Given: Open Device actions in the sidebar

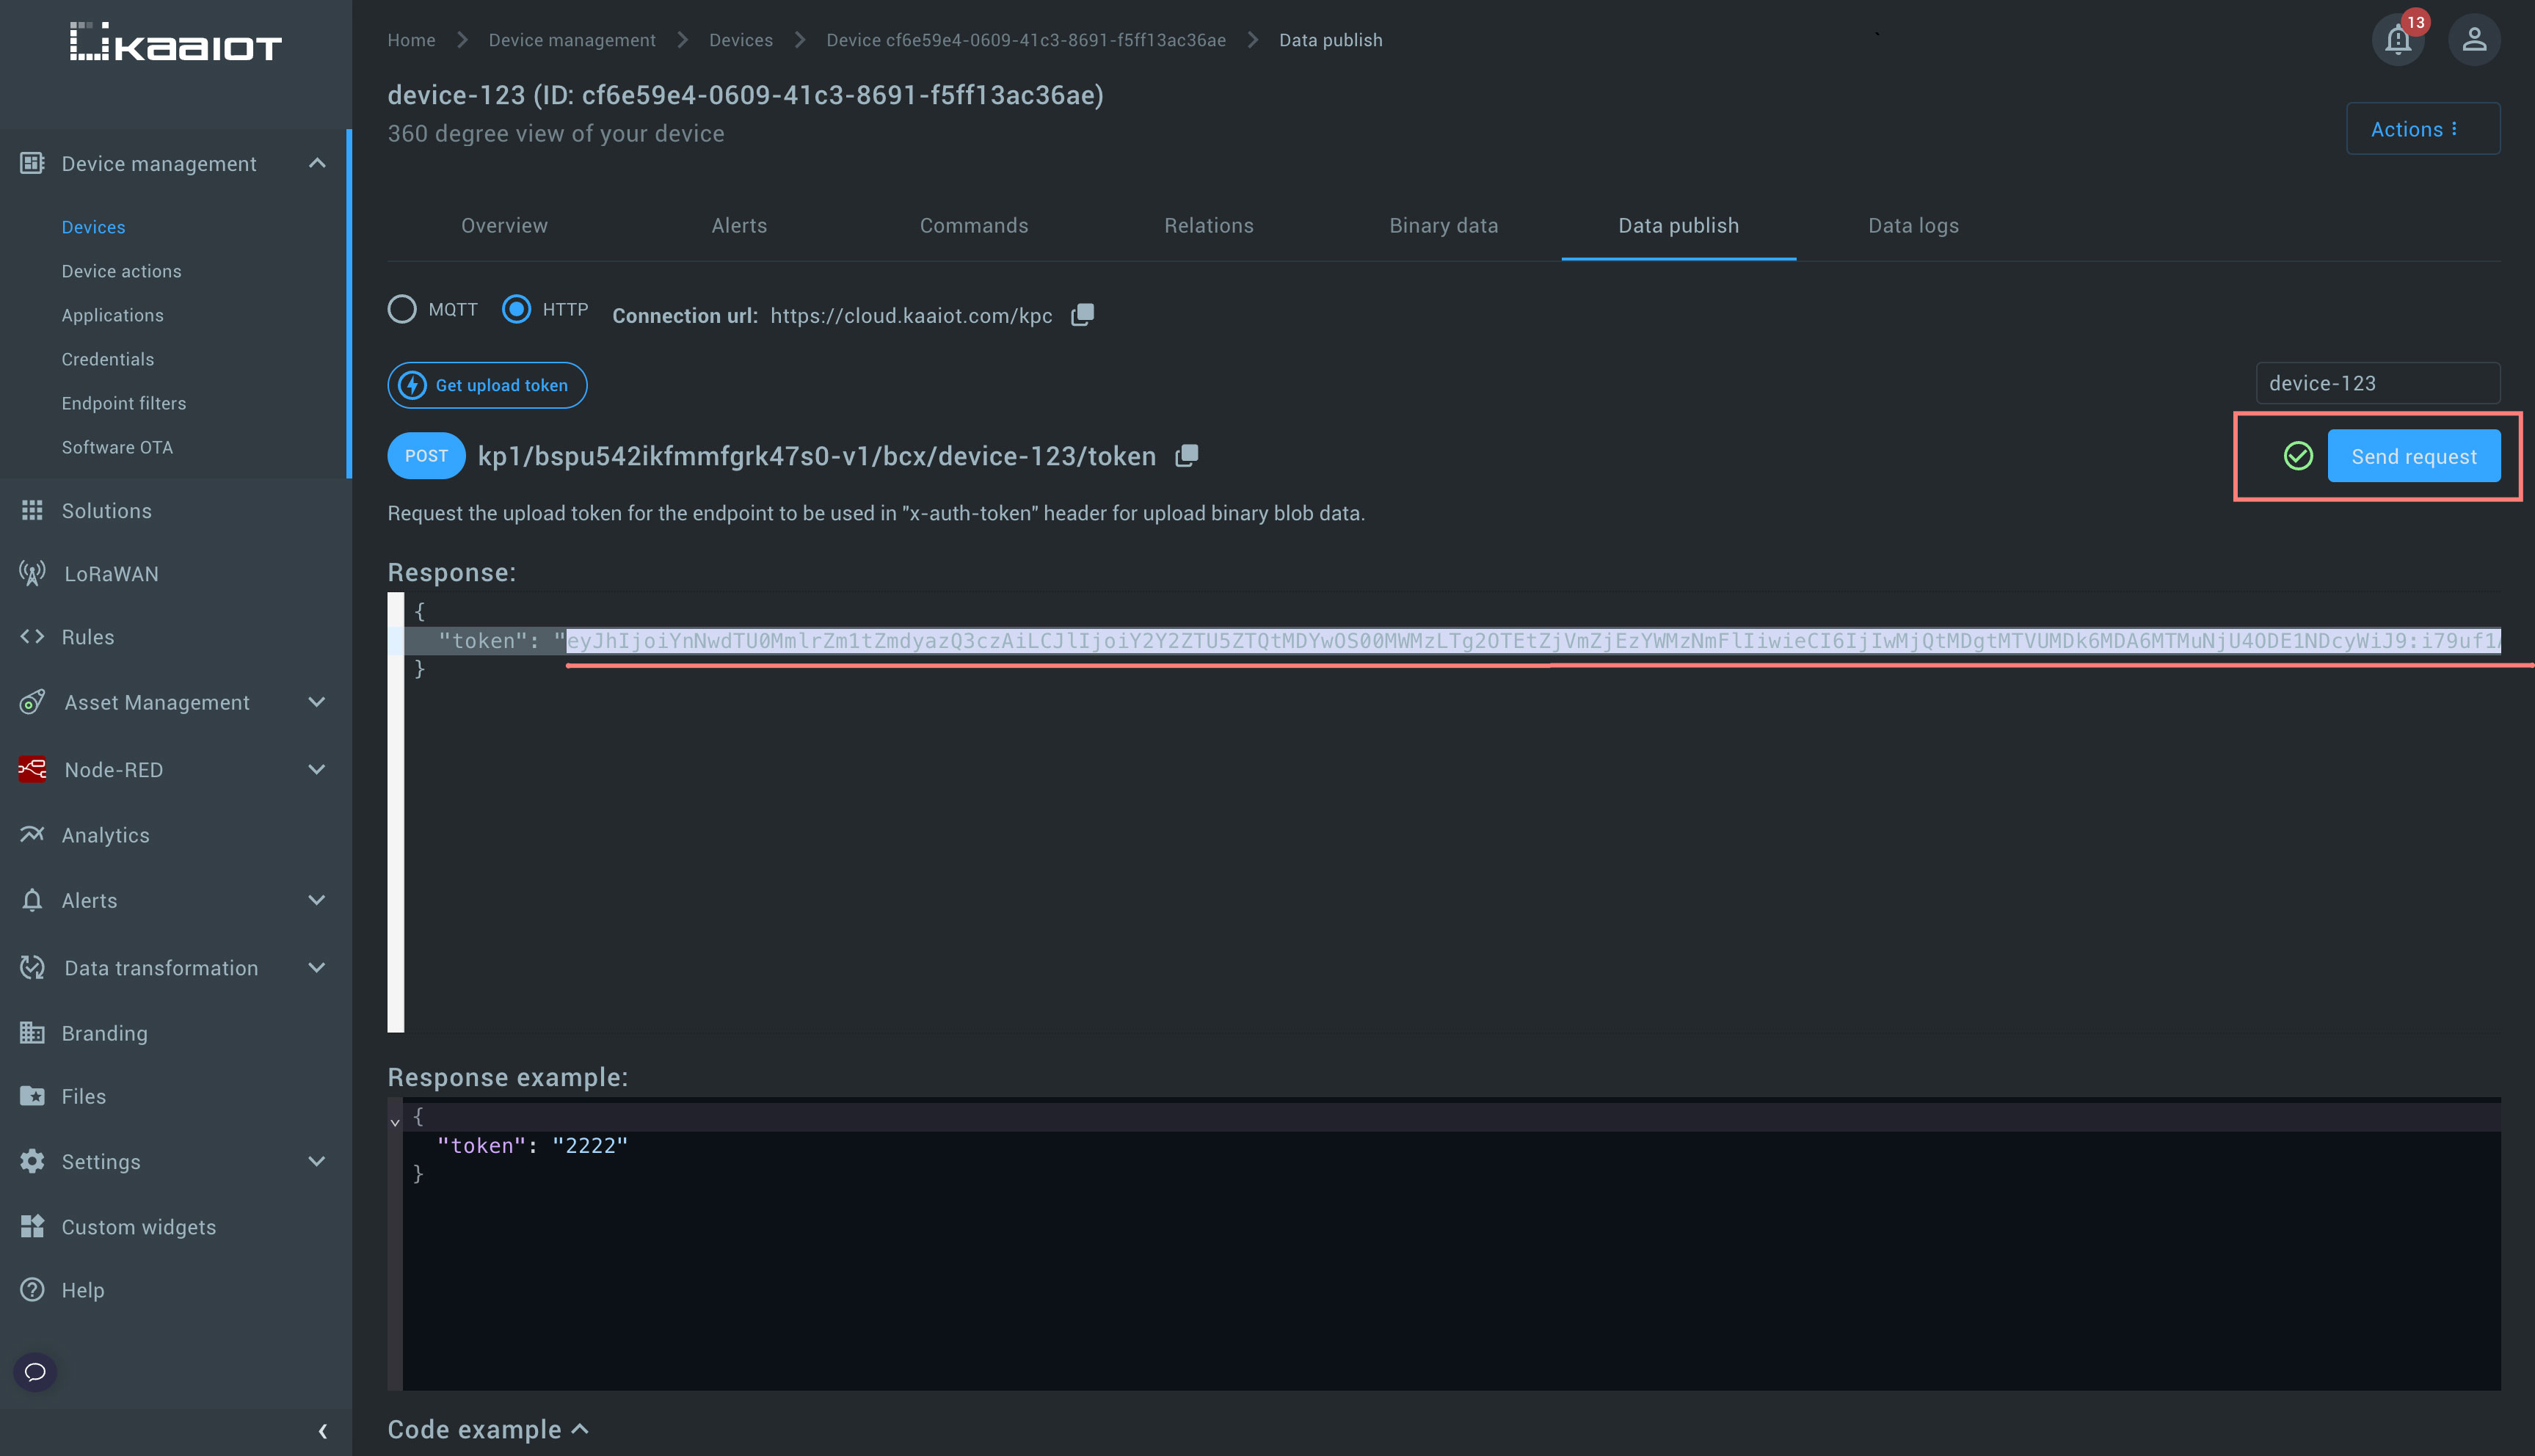Looking at the screenshot, I should 121,271.
